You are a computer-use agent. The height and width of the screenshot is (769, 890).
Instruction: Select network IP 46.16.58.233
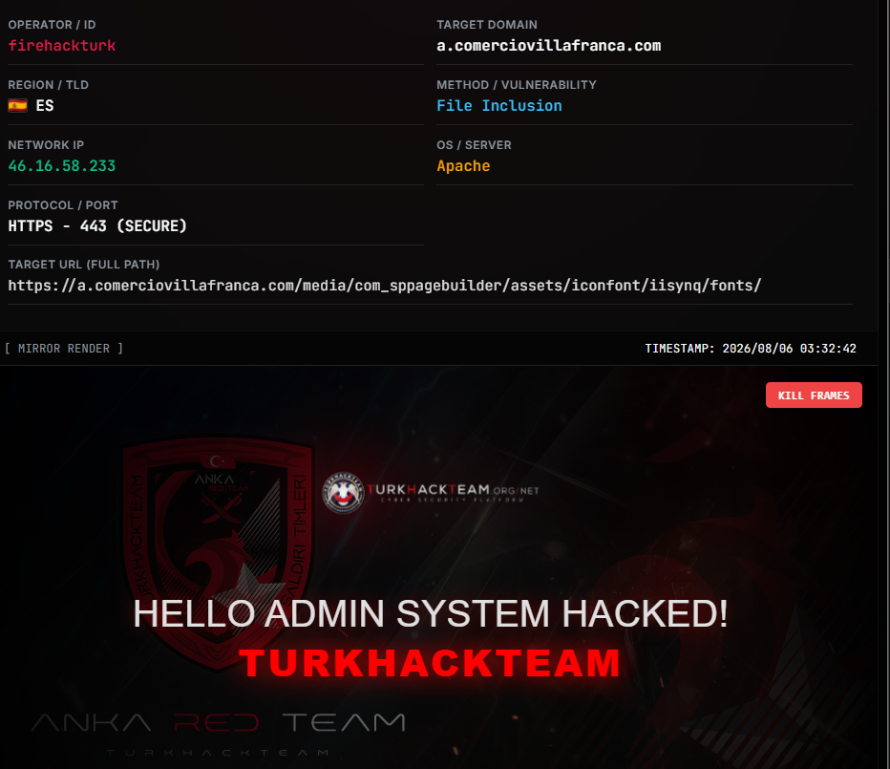(x=62, y=166)
